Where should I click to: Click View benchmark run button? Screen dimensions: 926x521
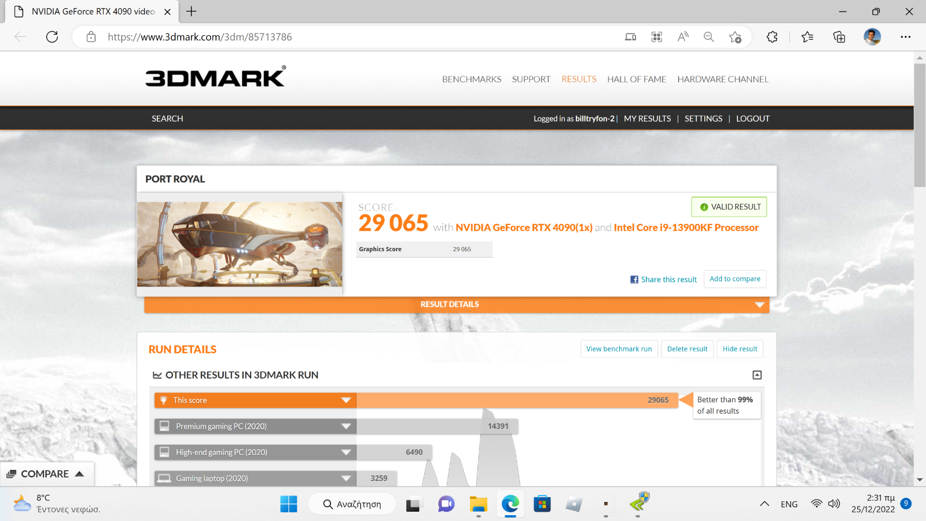pyautogui.click(x=619, y=349)
